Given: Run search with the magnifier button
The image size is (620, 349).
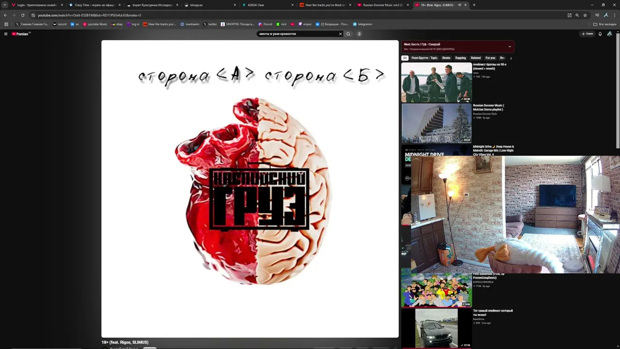Looking at the screenshot, I should coord(348,34).
